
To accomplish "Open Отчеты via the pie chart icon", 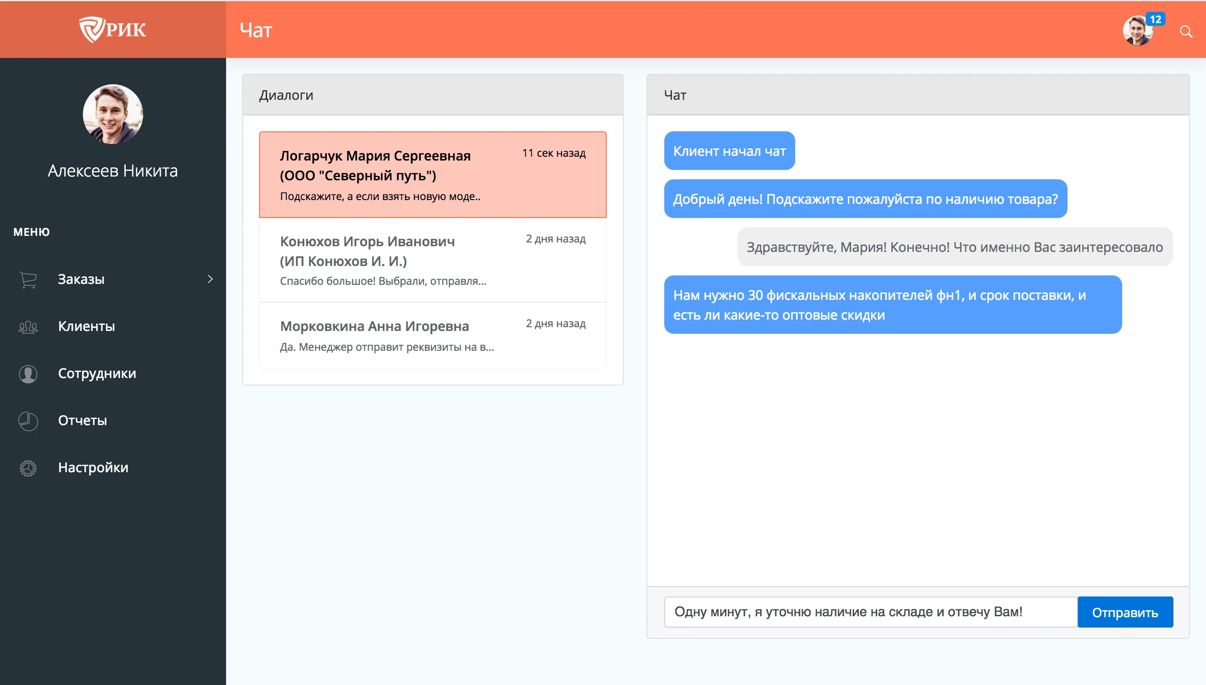I will [27, 420].
